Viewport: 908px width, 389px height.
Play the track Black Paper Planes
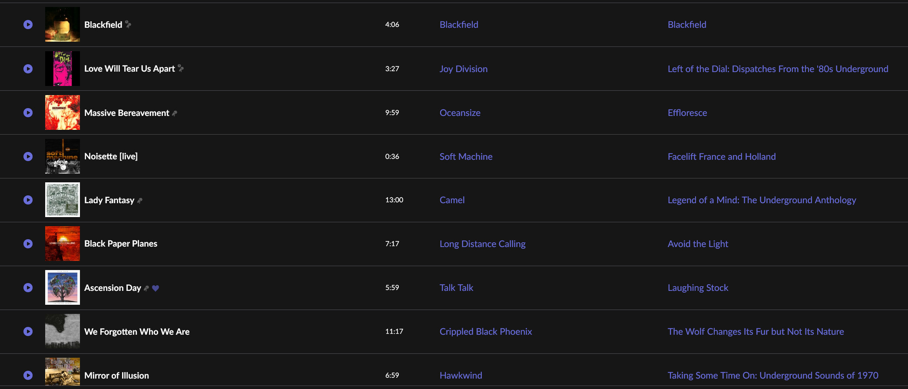tap(28, 244)
